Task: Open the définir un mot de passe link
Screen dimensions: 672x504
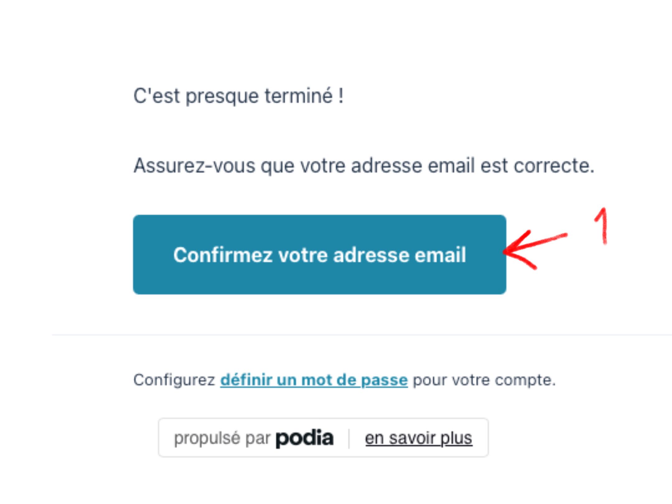Action: pos(314,380)
